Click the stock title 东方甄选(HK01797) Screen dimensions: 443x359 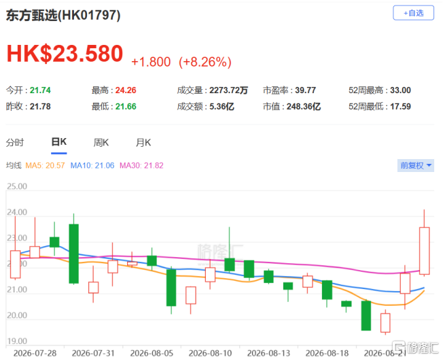[63, 15]
